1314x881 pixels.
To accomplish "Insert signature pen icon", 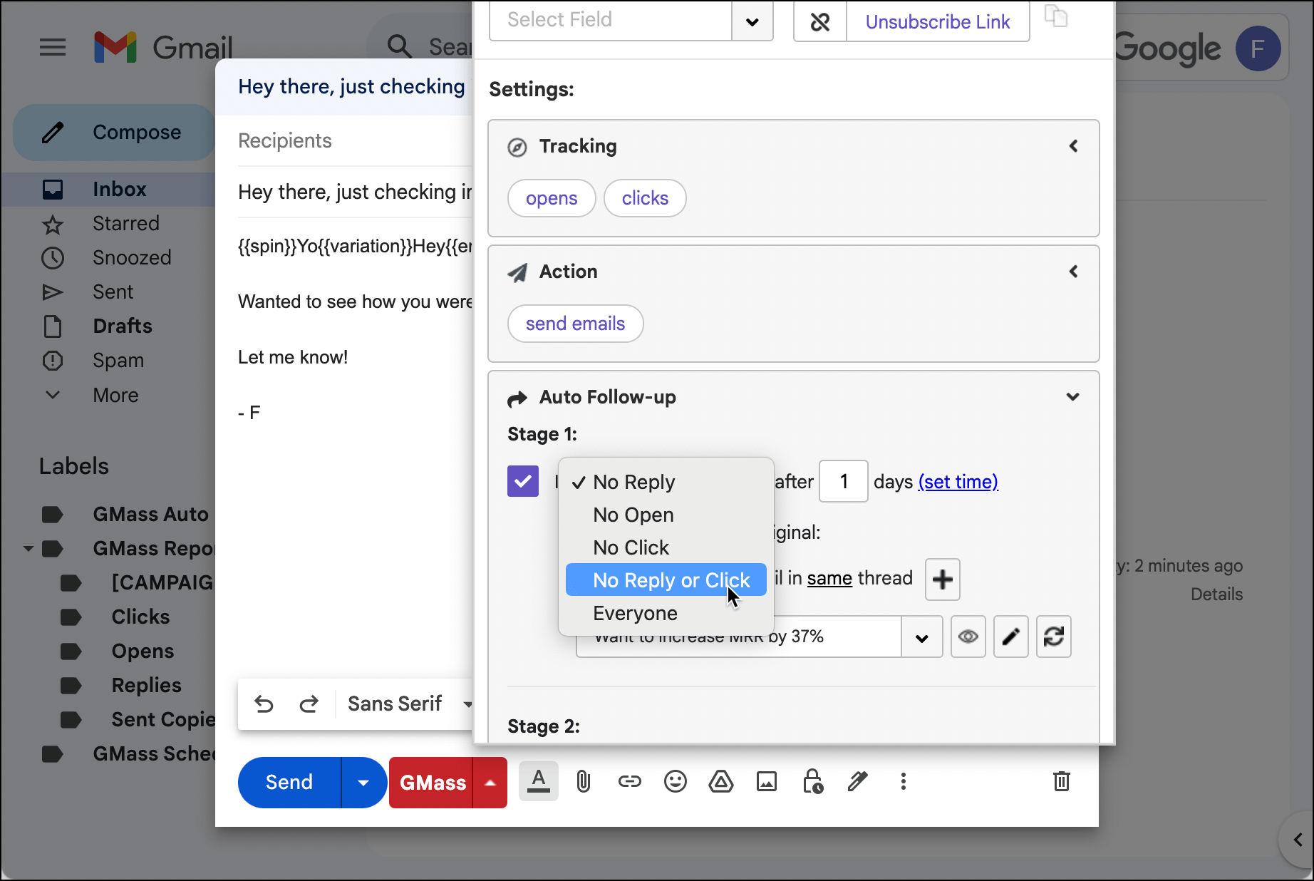I will tap(858, 782).
